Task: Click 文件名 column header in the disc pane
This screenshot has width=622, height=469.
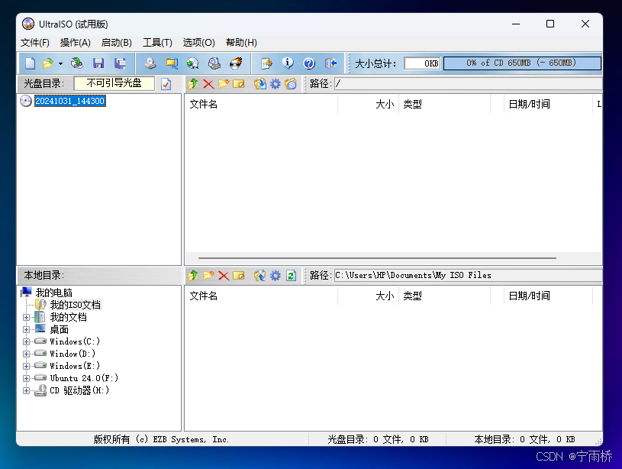Action: (262, 104)
